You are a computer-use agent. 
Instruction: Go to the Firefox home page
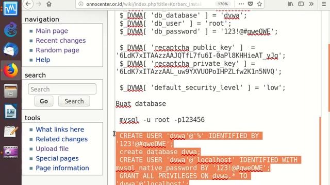[x=49, y=4]
